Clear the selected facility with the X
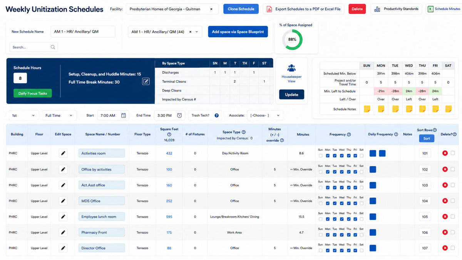The height and width of the screenshot is (260, 462). (x=211, y=9)
